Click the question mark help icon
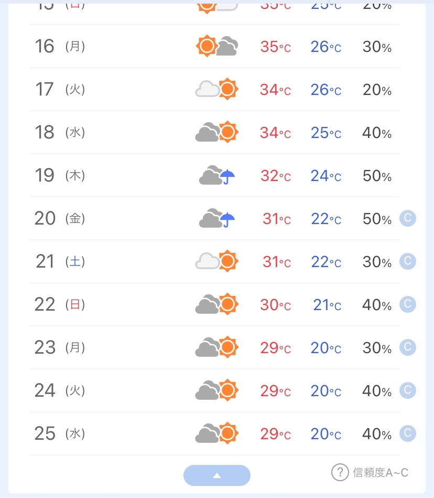The height and width of the screenshot is (498, 434). pyautogui.click(x=340, y=472)
